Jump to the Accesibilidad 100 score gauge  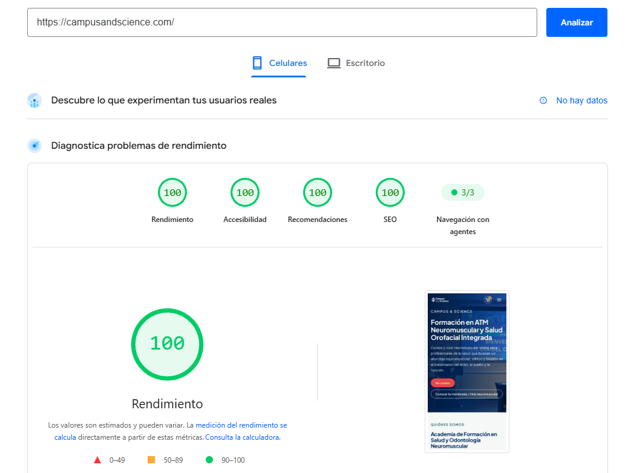pos(244,192)
